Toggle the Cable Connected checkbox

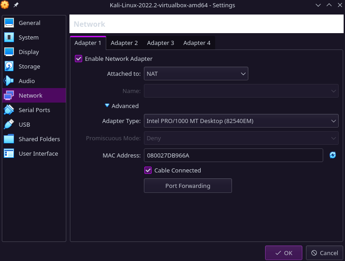[148, 170]
